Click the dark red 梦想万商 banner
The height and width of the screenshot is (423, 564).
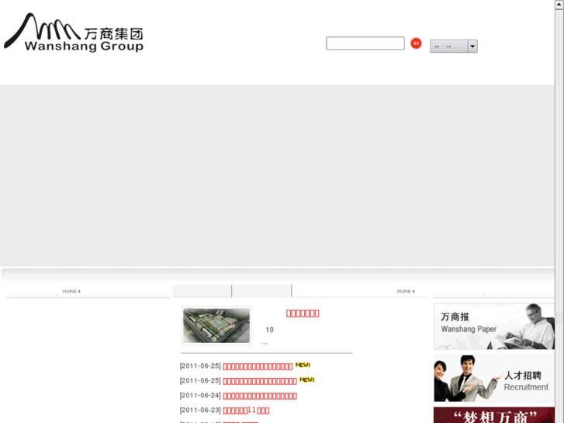tap(494, 415)
